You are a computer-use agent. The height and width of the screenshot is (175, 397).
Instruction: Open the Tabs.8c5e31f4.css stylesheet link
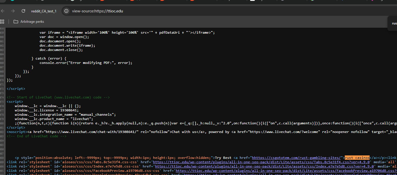261,162
